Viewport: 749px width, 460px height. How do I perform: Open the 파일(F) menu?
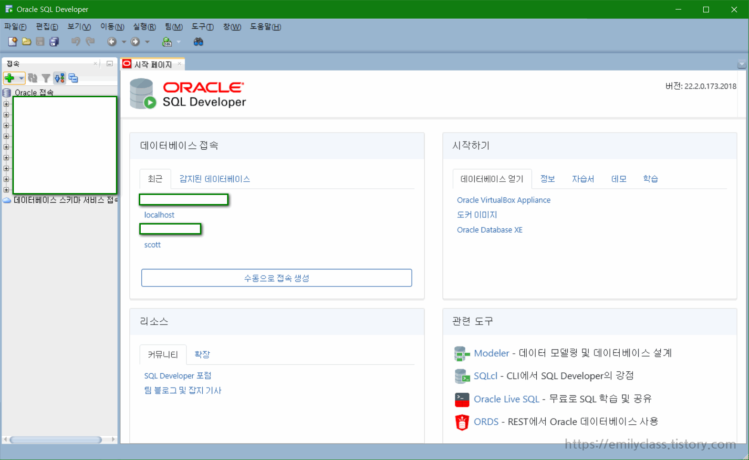pyautogui.click(x=15, y=27)
